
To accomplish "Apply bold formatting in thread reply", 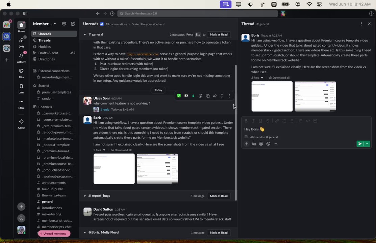I will pos(246,121).
